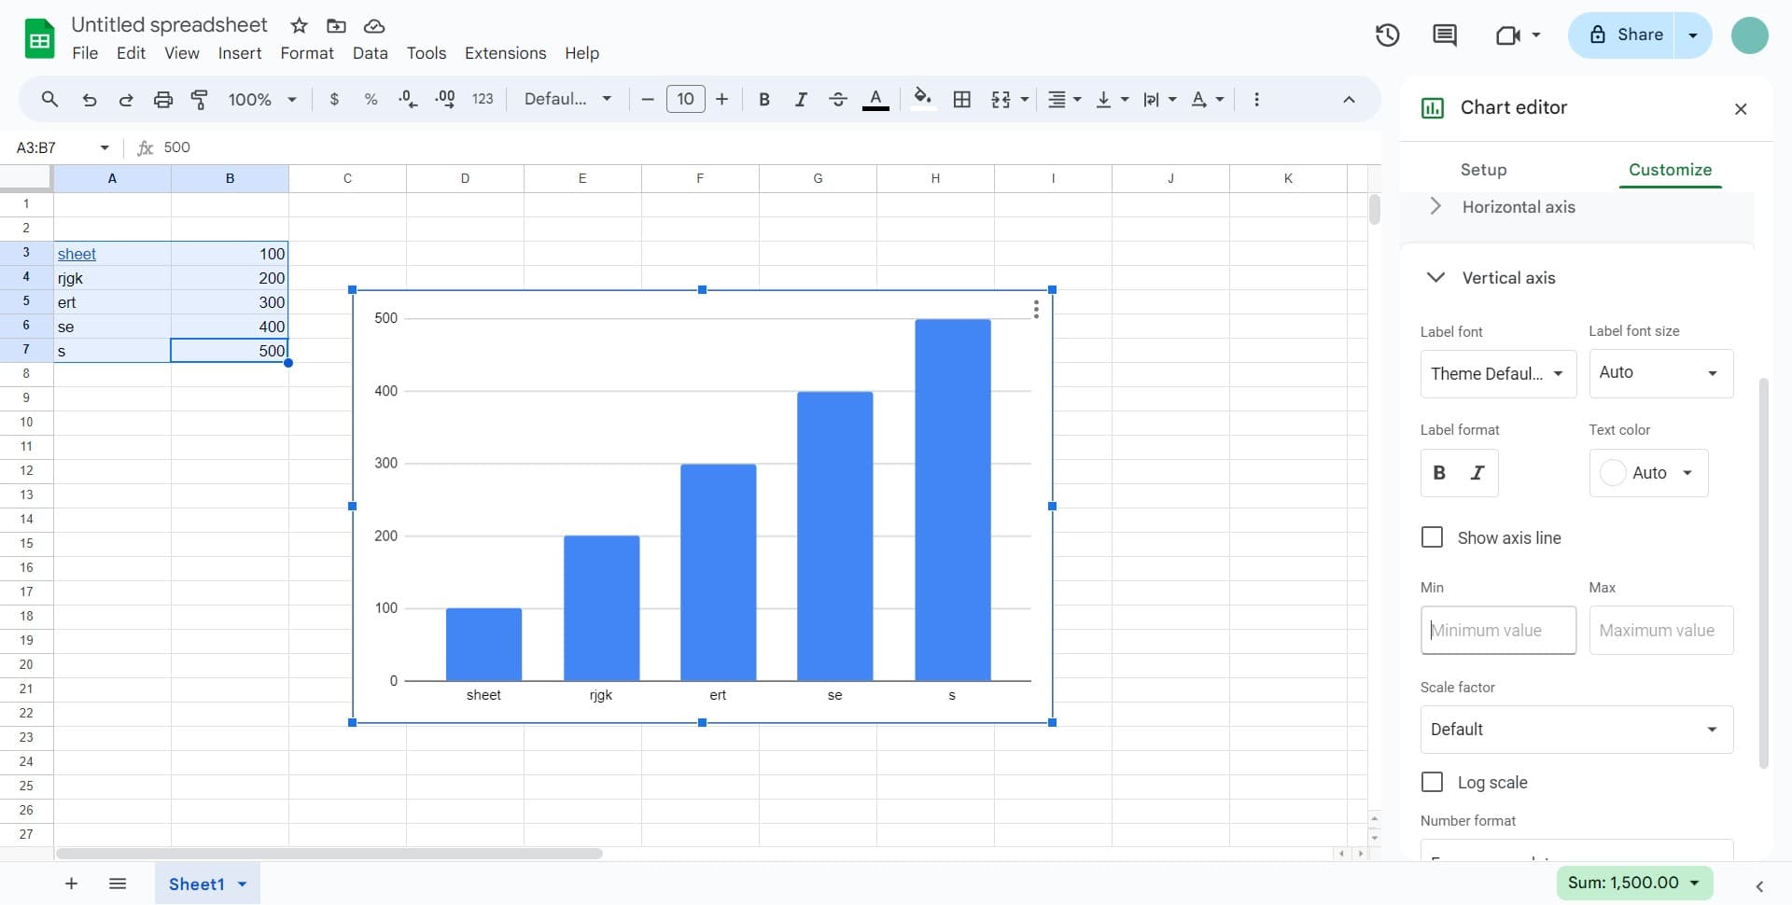
Task: Apply strikethrough formatting from toolbar
Action: tap(837, 100)
